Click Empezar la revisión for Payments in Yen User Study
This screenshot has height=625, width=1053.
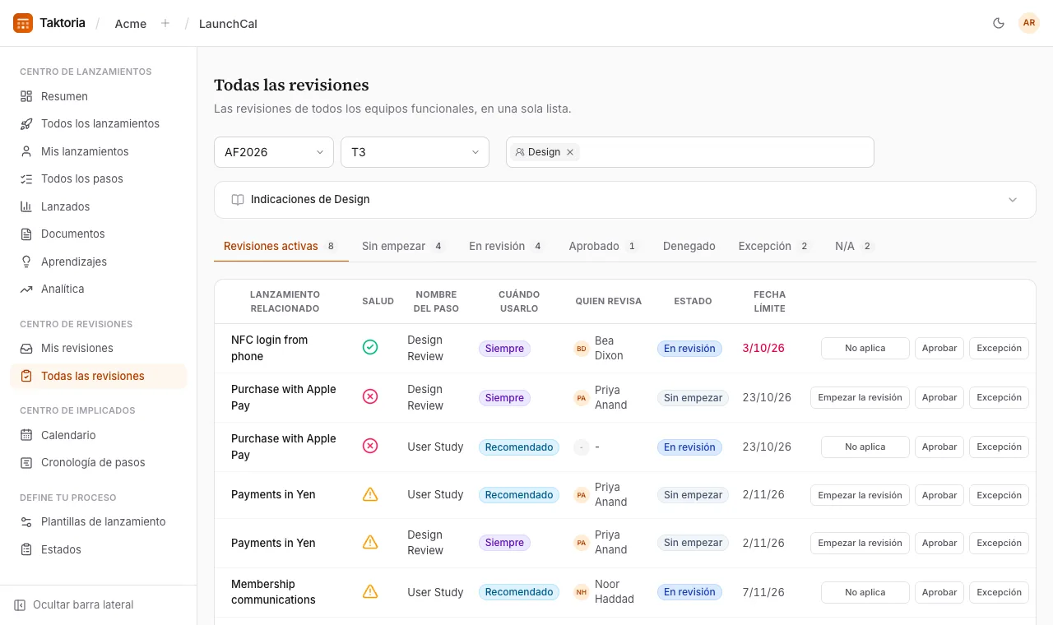click(x=860, y=495)
